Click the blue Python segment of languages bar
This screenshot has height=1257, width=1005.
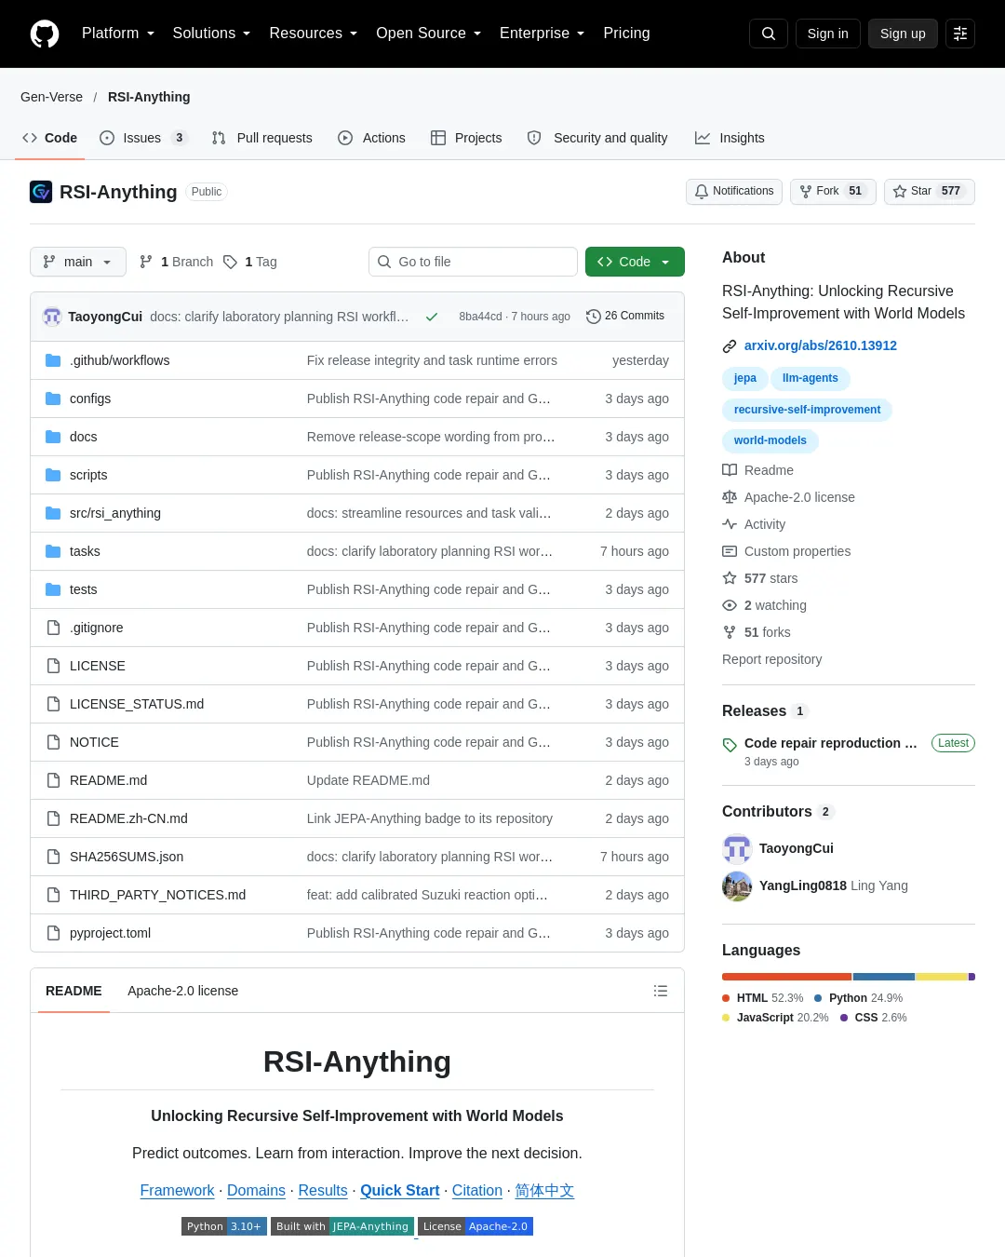(x=884, y=977)
